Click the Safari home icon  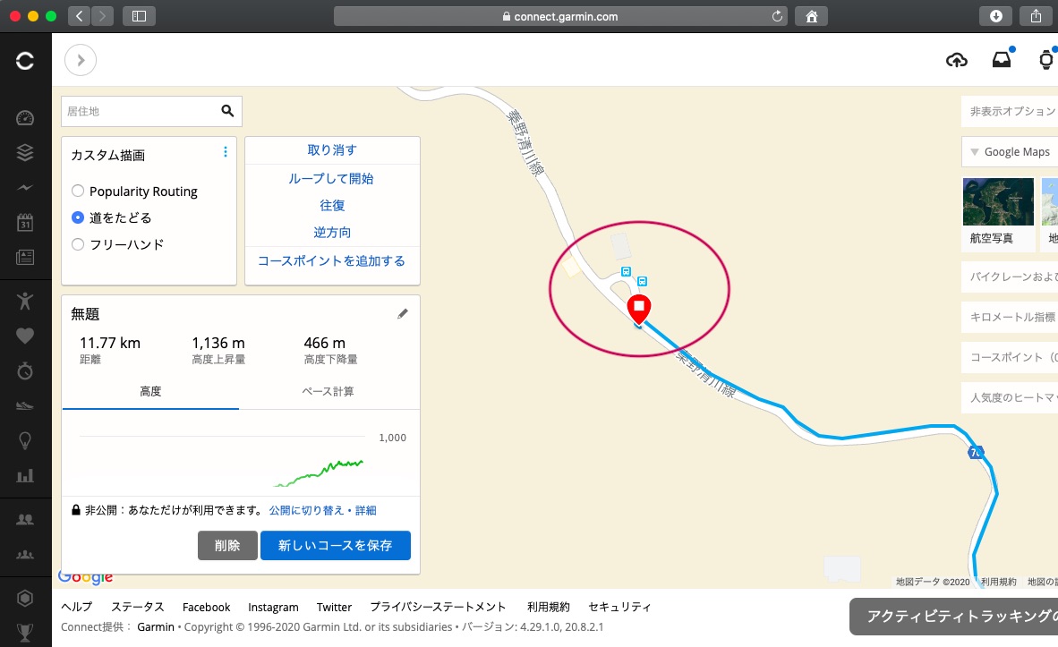point(812,16)
